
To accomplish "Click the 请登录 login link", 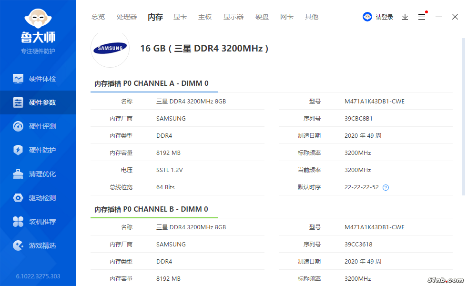I will coord(385,17).
